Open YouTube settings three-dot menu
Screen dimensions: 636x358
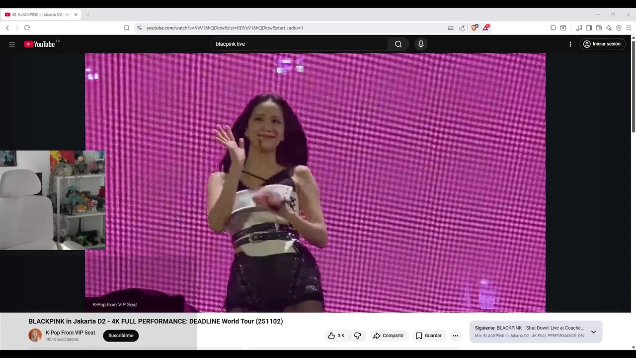[x=570, y=44]
